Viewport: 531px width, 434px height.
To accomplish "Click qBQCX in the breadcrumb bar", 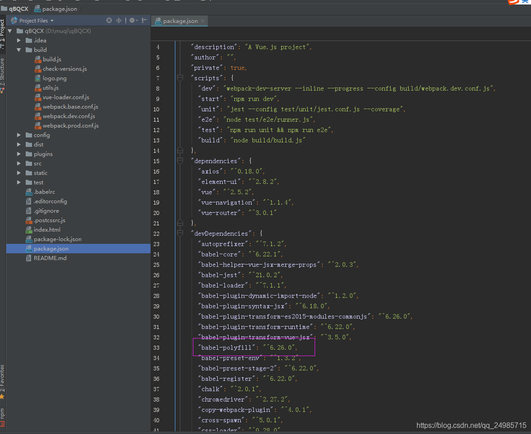I will 18,9.
